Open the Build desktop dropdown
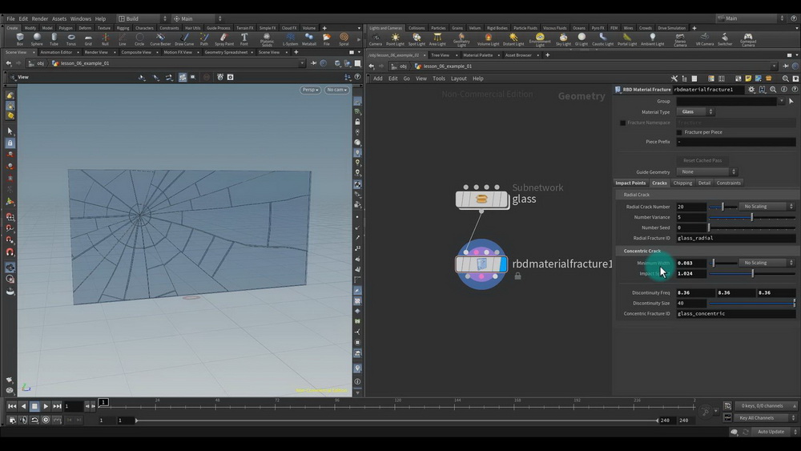The height and width of the screenshot is (451, 801). point(143,19)
